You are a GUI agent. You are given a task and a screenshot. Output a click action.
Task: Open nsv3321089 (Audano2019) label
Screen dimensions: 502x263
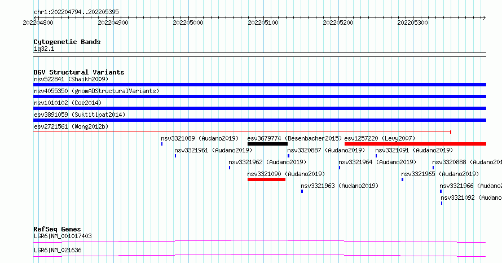(200, 138)
